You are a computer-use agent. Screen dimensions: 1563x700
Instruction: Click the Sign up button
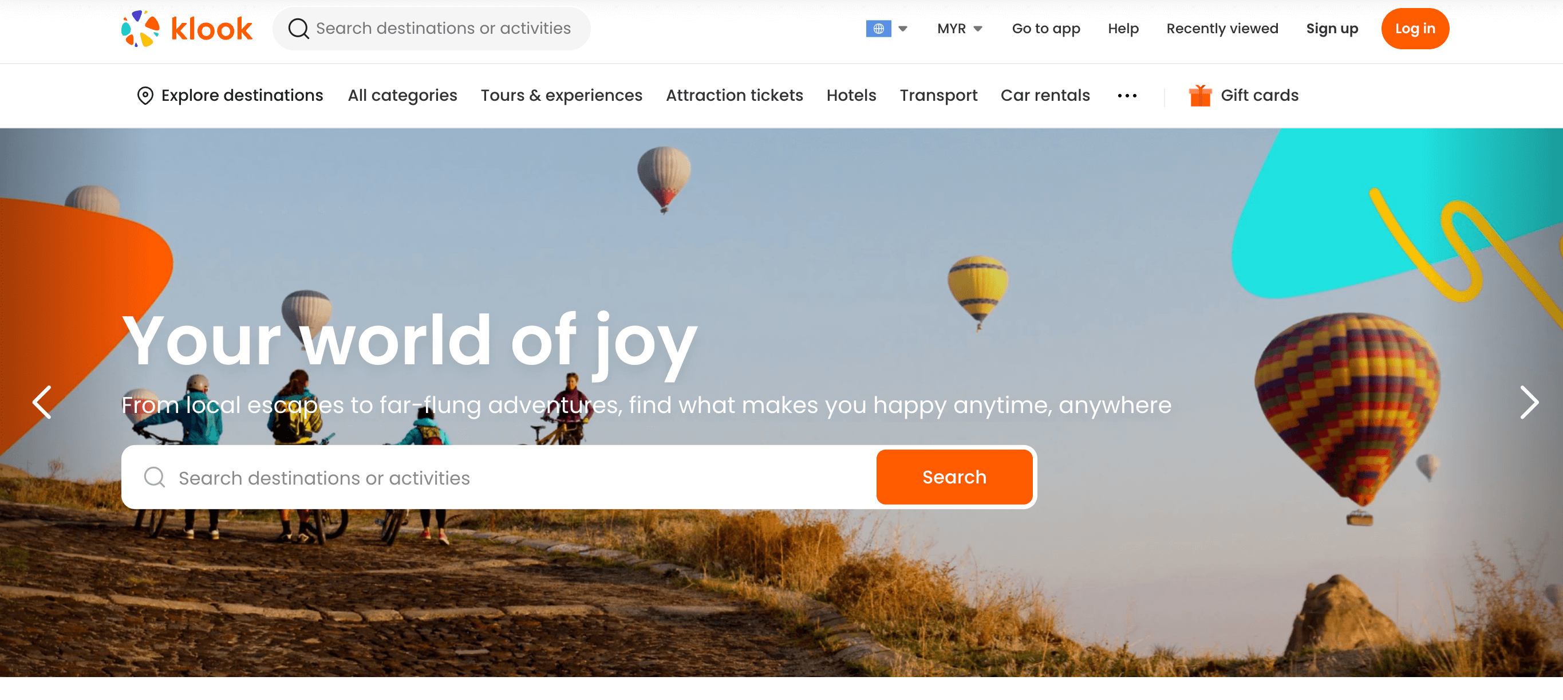tap(1333, 28)
